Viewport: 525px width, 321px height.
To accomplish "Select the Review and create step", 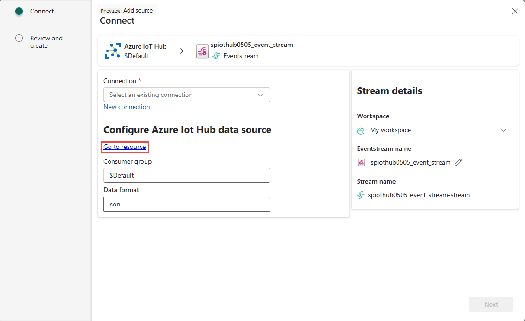I will pos(46,42).
